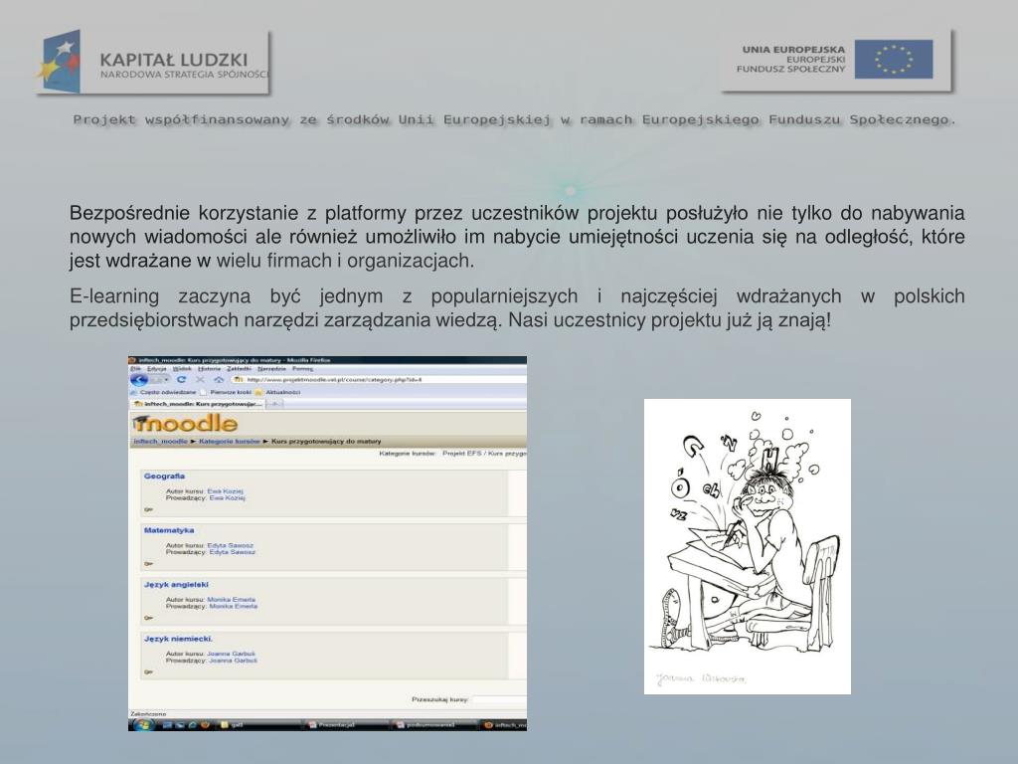Click Język angielski Prowadzący name link
The height and width of the screenshot is (764, 1018).
(x=233, y=606)
